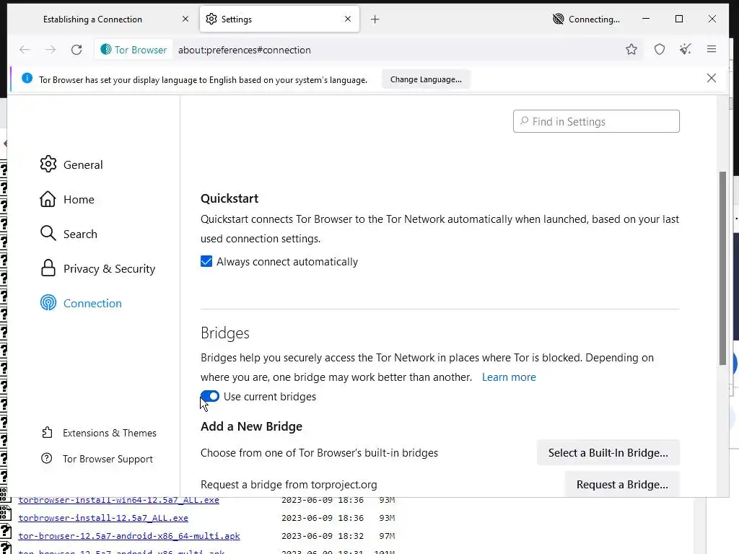Open the shield security level icon
Viewport: 739px width, 554px height.
(660, 50)
